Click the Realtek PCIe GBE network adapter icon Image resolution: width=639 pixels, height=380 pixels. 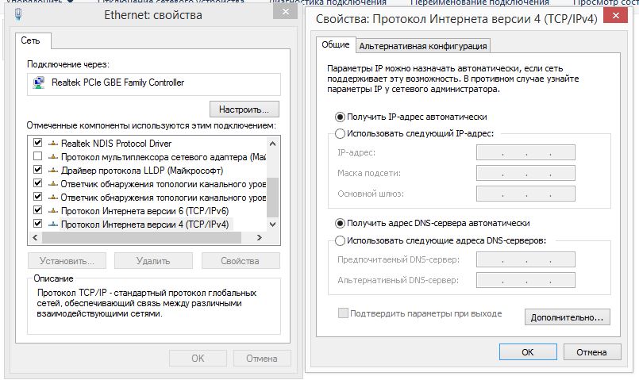39,83
